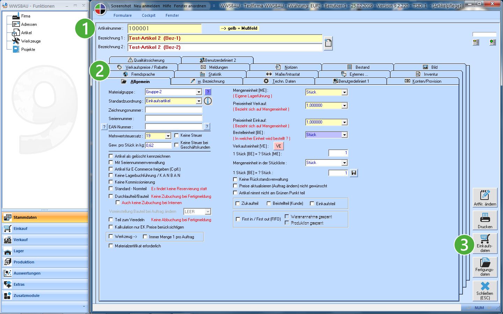
Task: Open the Firma tree item icon
Action: tap(16, 16)
